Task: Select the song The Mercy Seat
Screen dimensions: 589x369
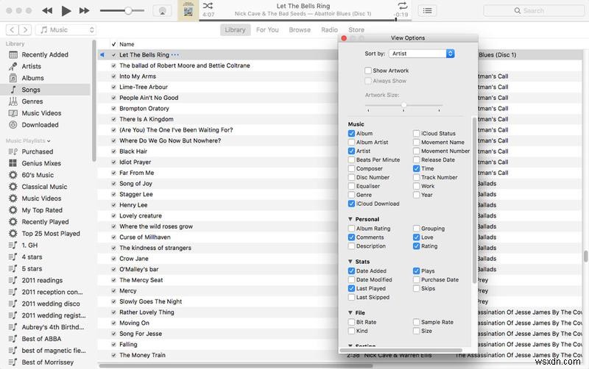Action: 141,280
